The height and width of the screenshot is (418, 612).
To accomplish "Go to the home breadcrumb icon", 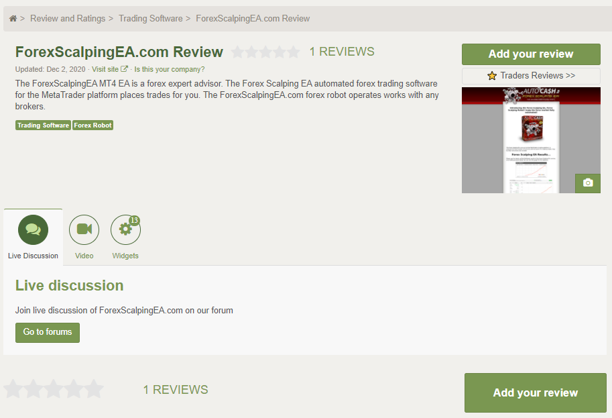I will click(x=13, y=18).
